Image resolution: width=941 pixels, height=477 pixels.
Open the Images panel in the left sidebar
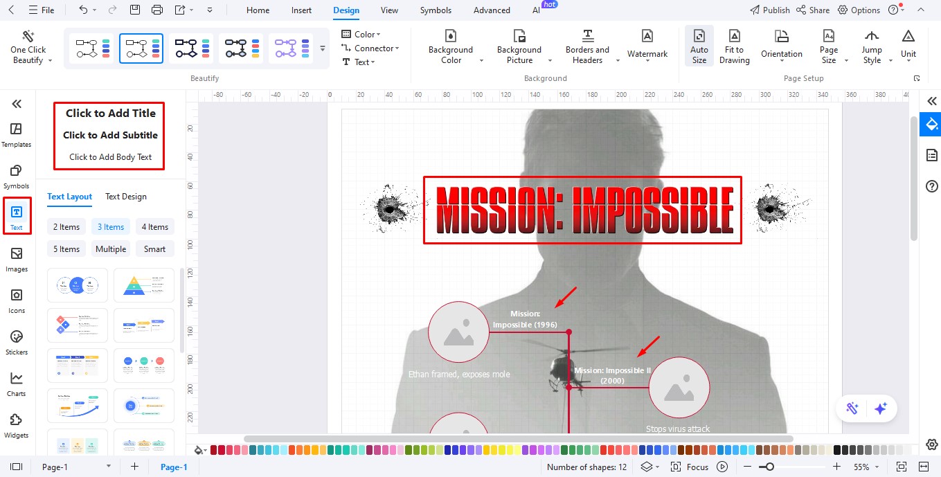point(17,259)
